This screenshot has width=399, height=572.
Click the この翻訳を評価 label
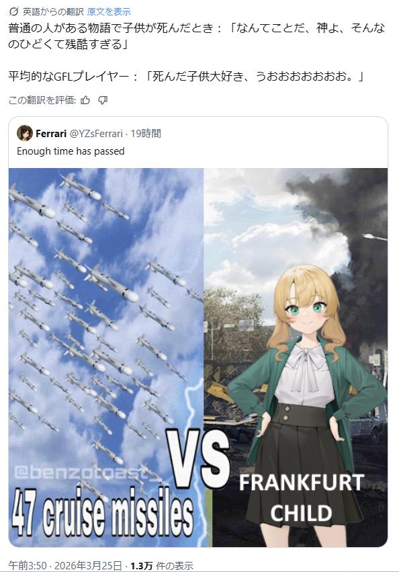[x=42, y=100]
